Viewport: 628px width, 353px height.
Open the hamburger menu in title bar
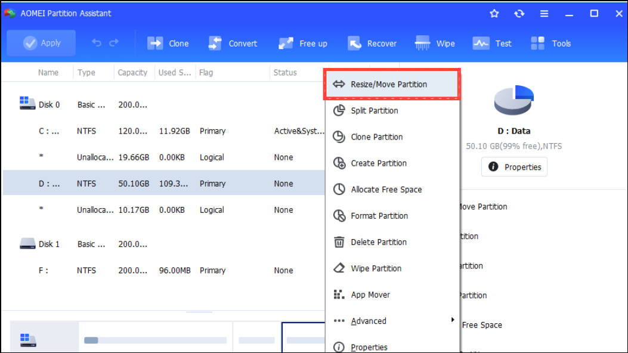(544, 14)
